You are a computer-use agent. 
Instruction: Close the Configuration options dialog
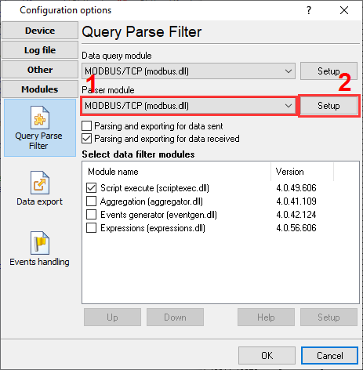pos(344,10)
